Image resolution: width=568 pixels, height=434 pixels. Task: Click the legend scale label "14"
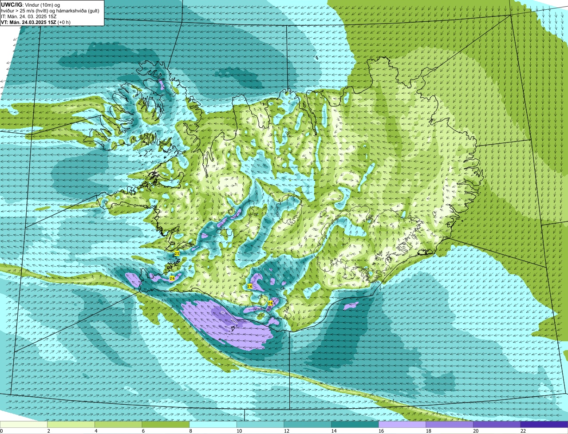click(334, 431)
